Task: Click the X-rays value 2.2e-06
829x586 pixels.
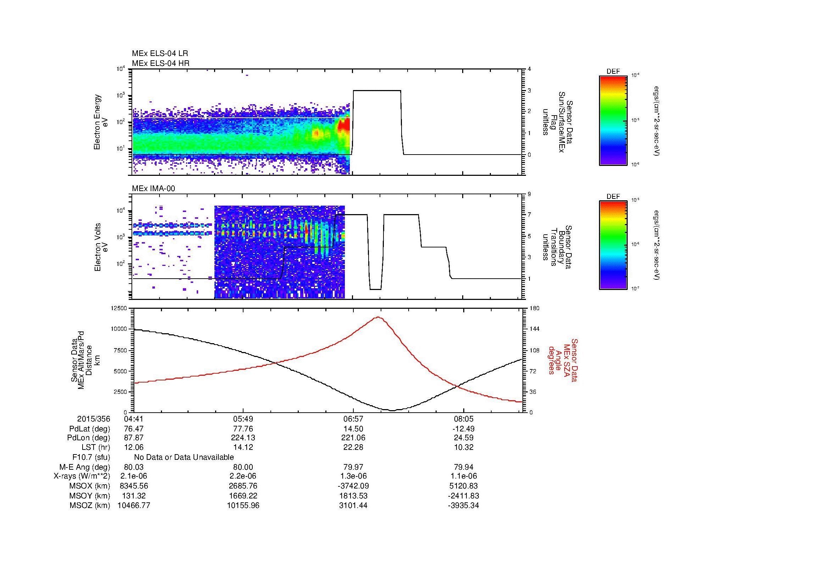Action: point(243,476)
